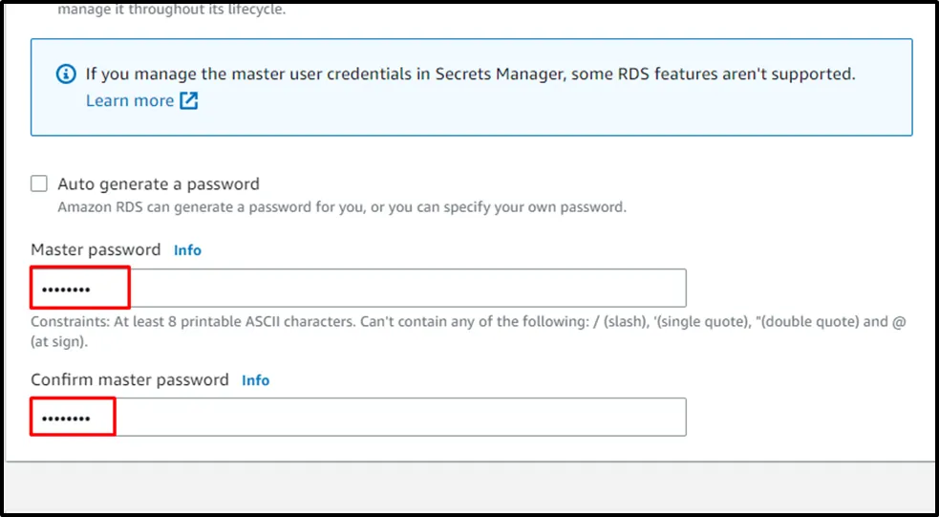Click the at sign line of the constraints
939x517 pixels.
(59, 340)
